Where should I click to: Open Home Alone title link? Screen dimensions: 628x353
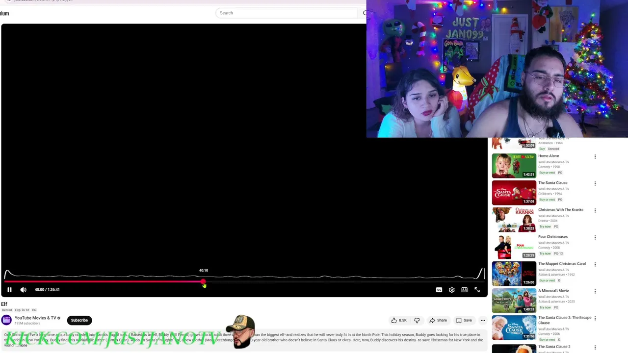549,156
